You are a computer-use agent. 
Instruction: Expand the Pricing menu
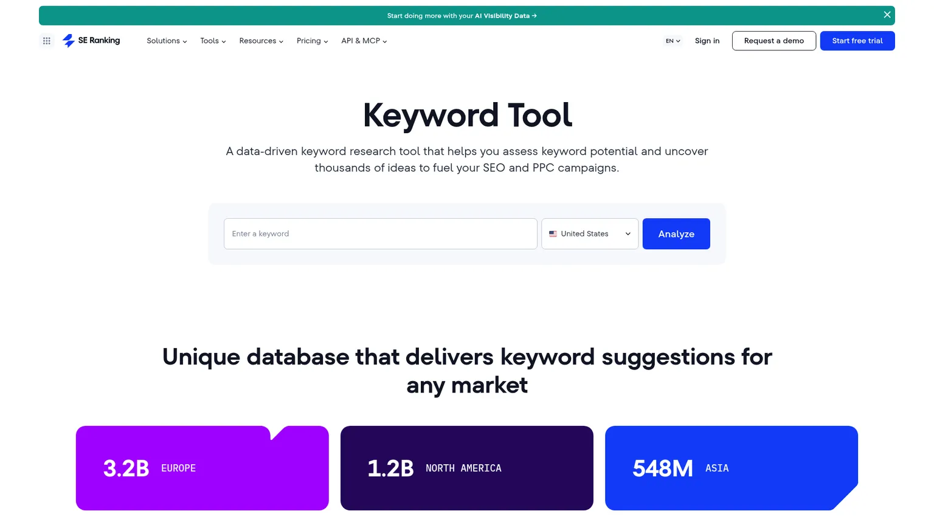click(312, 41)
